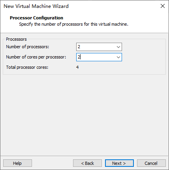Click the Processor Configuration heading

(x=36, y=18)
